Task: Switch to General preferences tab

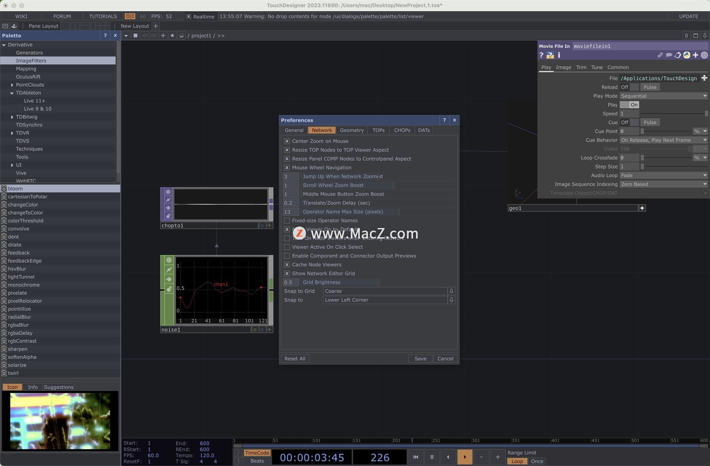Action: click(x=294, y=130)
